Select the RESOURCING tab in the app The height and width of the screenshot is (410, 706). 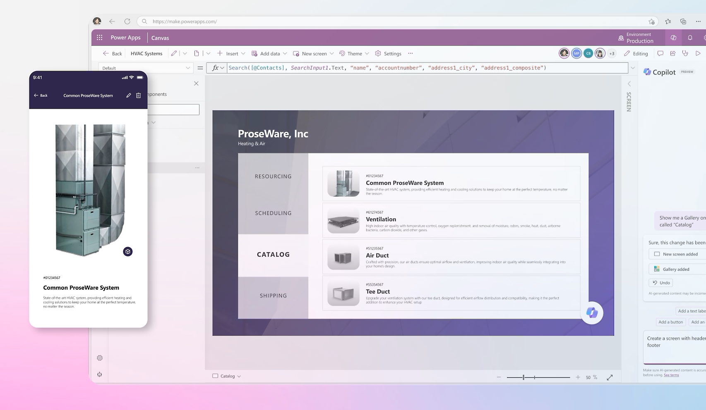coord(273,176)
